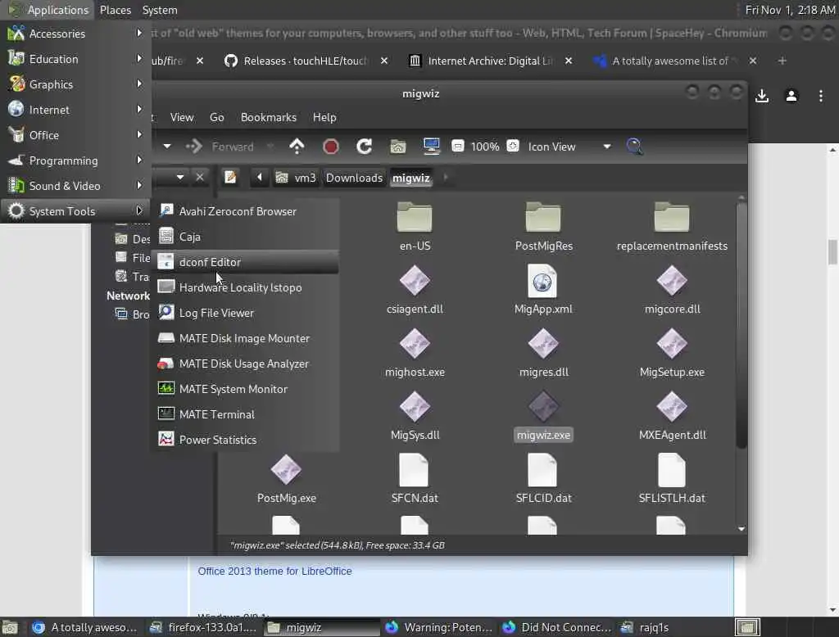Open the Bookmarks menu
839x637 pixels.
[x=269, y=117]
